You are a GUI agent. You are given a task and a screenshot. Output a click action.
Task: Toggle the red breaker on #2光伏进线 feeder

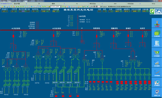coord(54,36)
